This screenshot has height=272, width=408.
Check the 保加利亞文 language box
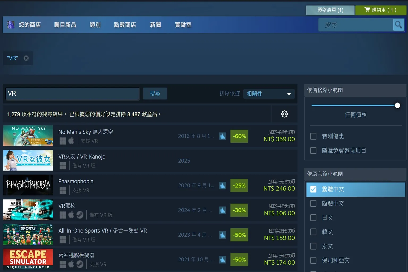313,260
